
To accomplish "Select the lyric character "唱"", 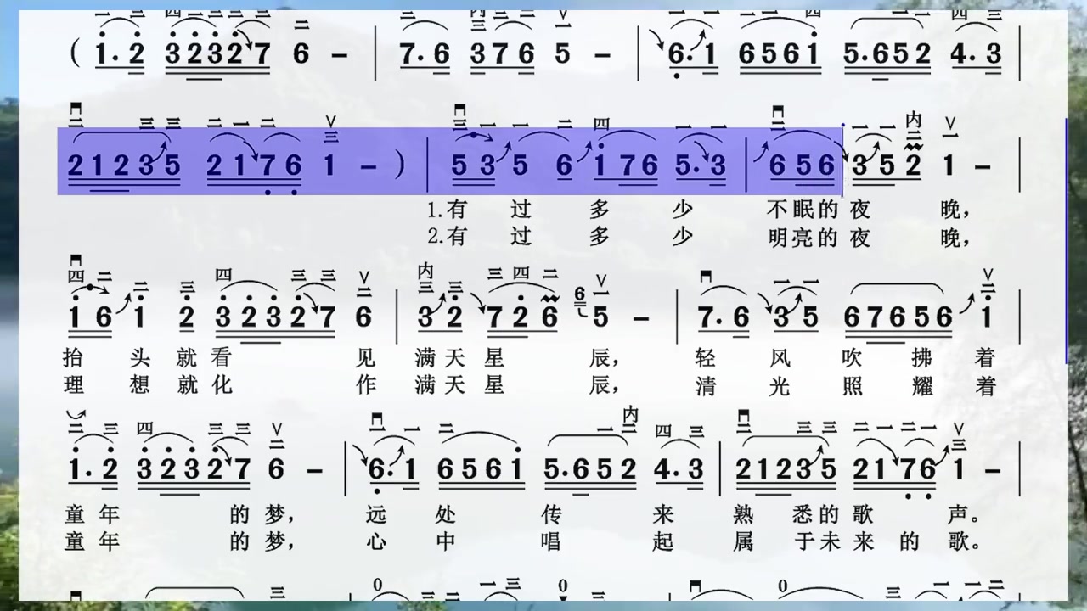I will pyautogui.click(x=551, y=541).
